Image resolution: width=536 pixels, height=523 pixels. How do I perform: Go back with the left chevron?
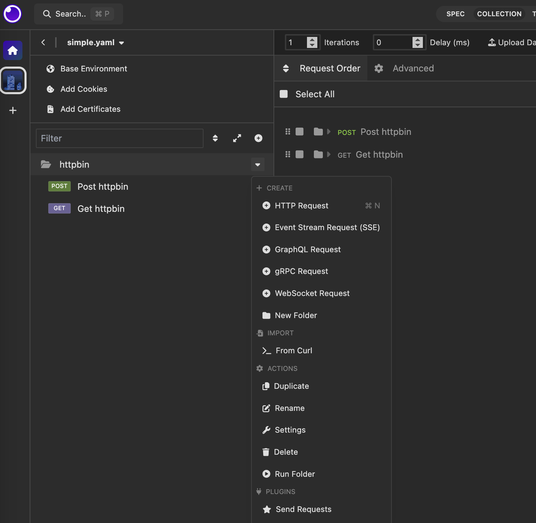43,42
